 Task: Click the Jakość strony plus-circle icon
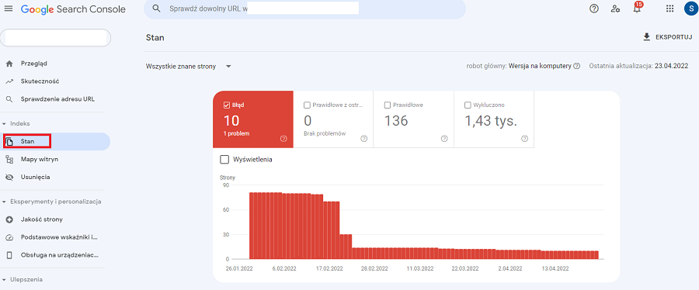click(9, 219)
